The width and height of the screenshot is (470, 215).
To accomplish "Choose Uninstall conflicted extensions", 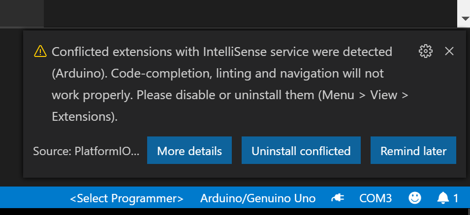I will click(301, 150).
